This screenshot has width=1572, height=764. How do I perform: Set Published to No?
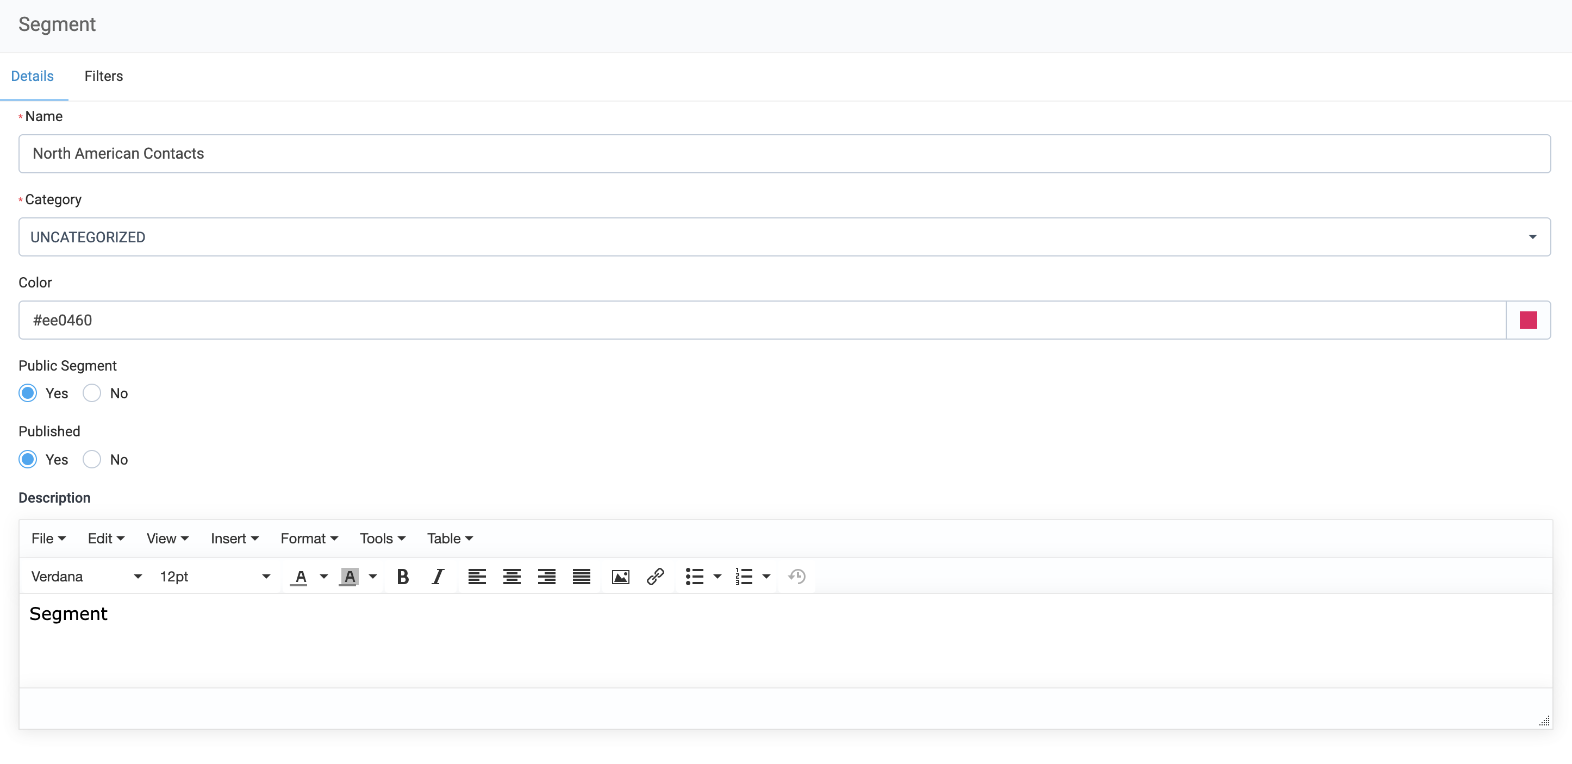point(91,459)
